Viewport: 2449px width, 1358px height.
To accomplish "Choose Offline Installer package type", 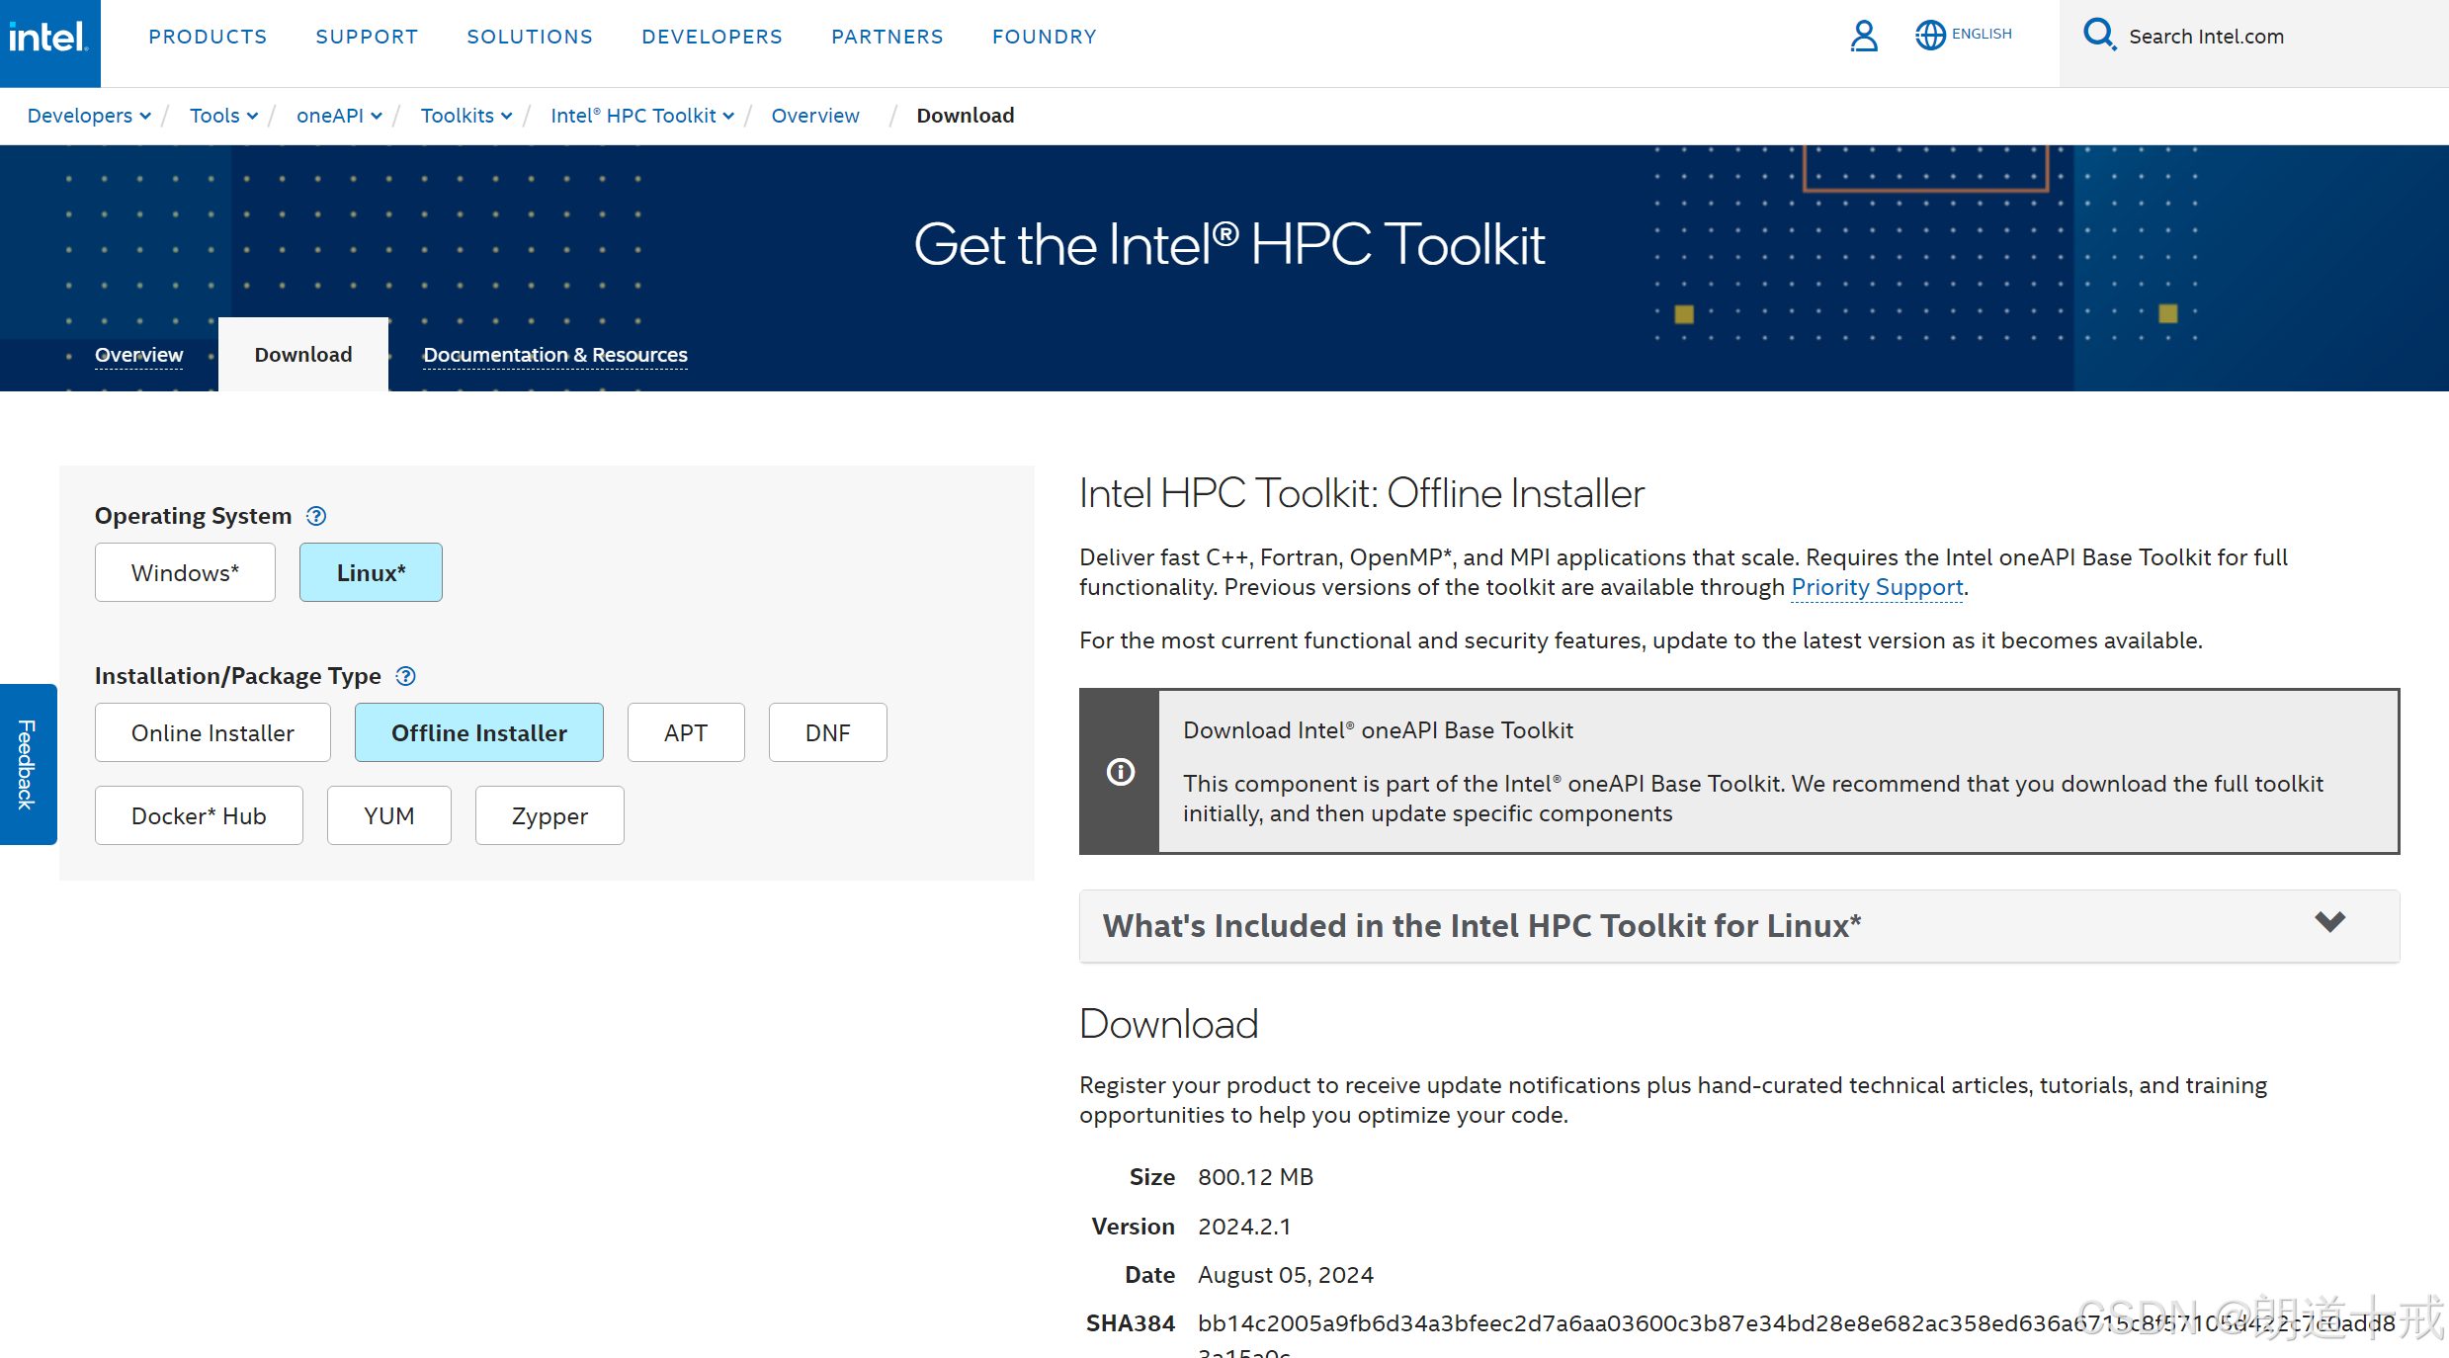I will pyautogui.click(x=479, y=732).
